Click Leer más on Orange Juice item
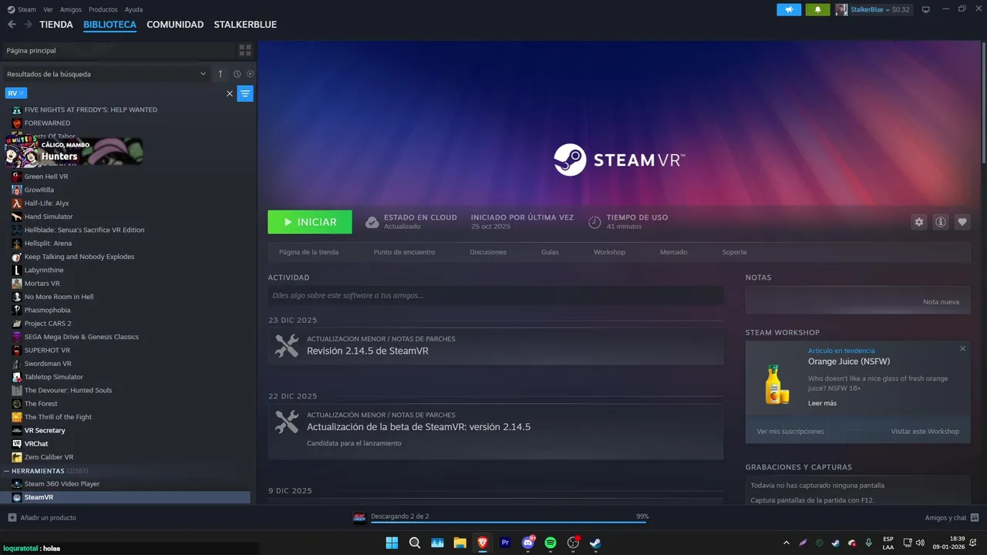 pos(822,403)
